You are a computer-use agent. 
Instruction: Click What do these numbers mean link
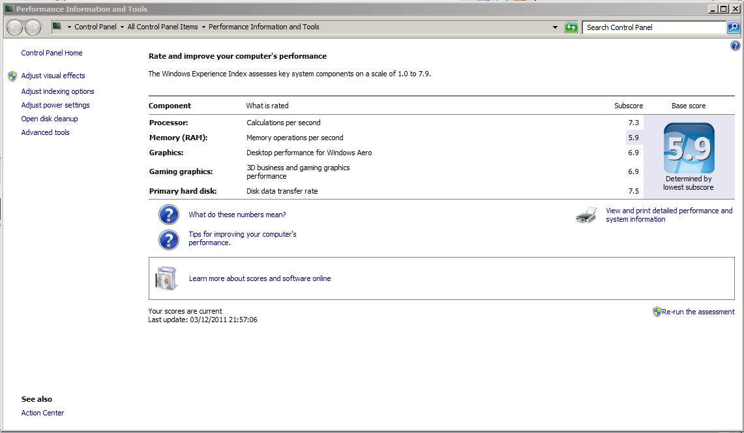(237, 215)
